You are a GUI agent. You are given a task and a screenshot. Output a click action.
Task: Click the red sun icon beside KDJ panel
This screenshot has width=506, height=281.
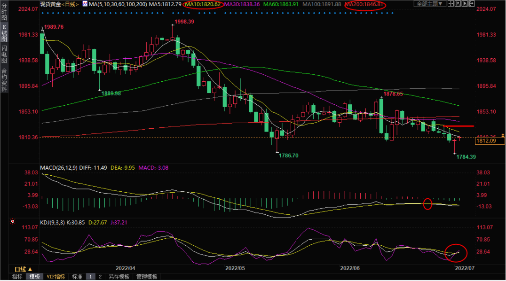click(13, 221)
